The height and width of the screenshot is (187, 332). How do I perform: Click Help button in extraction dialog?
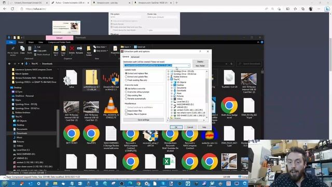(x=204, y=127)
